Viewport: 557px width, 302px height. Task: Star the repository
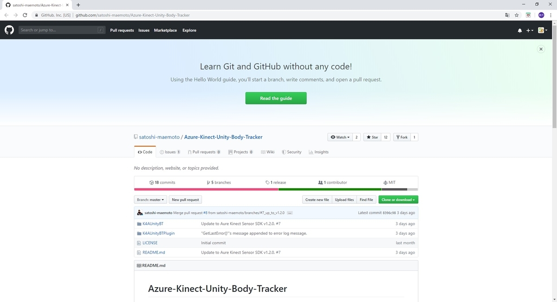[372, 137]
